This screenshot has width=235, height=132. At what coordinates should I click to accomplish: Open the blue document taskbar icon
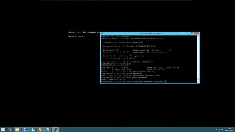click(48, 129)
